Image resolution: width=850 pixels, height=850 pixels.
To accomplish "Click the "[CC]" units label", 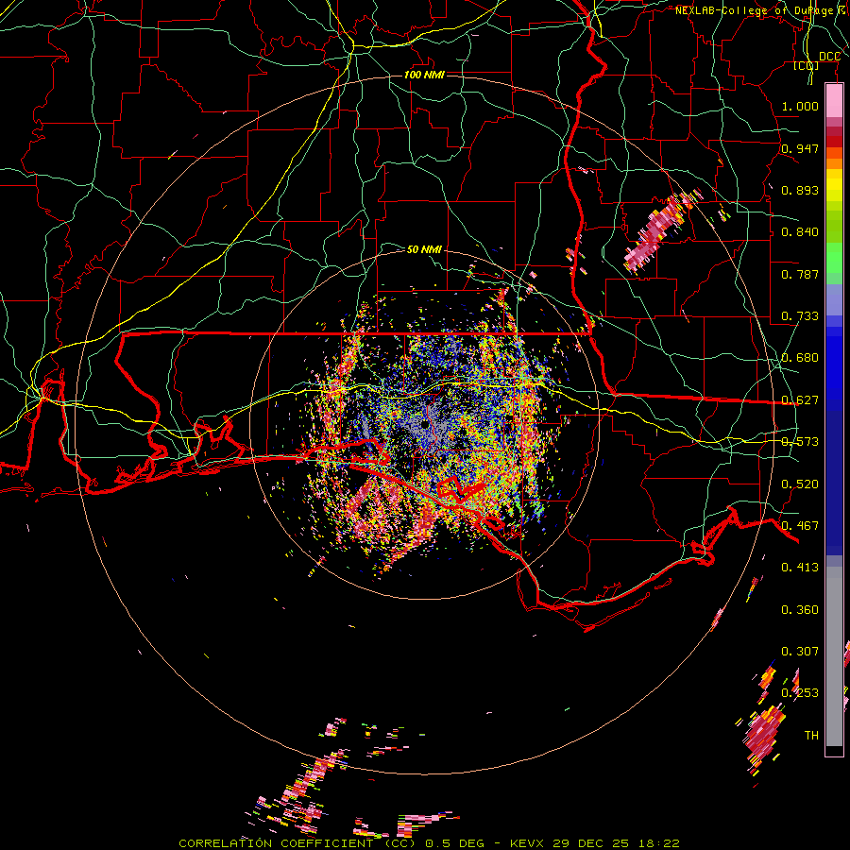I will click(x=807, y=66).
